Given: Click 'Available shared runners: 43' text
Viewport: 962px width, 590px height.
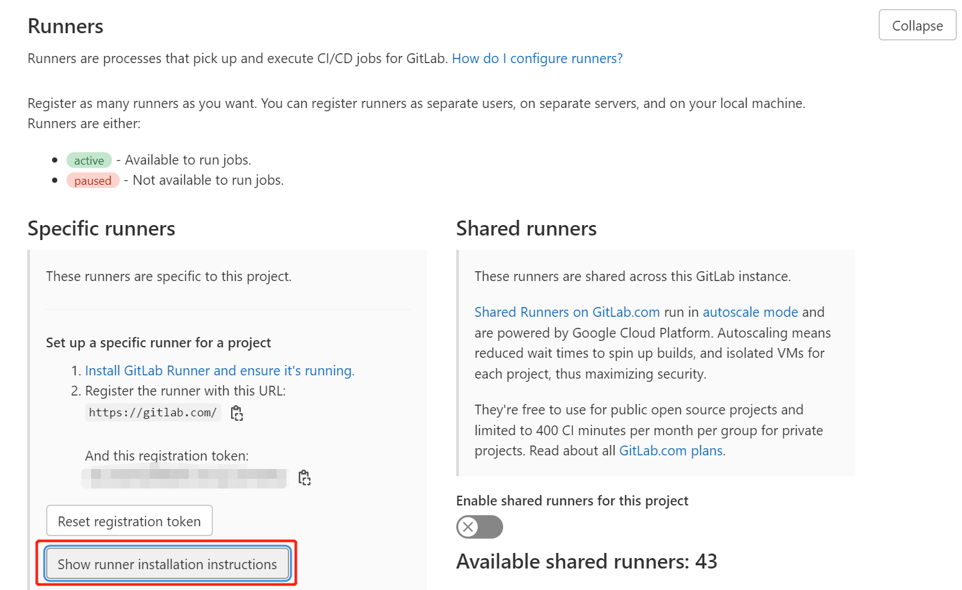Looking at the screenshot, I should pos(586,561).
